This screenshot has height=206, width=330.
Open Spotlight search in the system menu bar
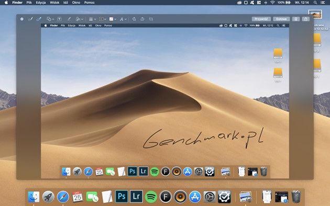(315, 3)
